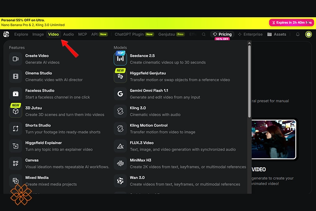The width and height of the screenshot is (316, 211).
Task: Click the Gemini Omni Flash G icon
Action: (120, 93)
